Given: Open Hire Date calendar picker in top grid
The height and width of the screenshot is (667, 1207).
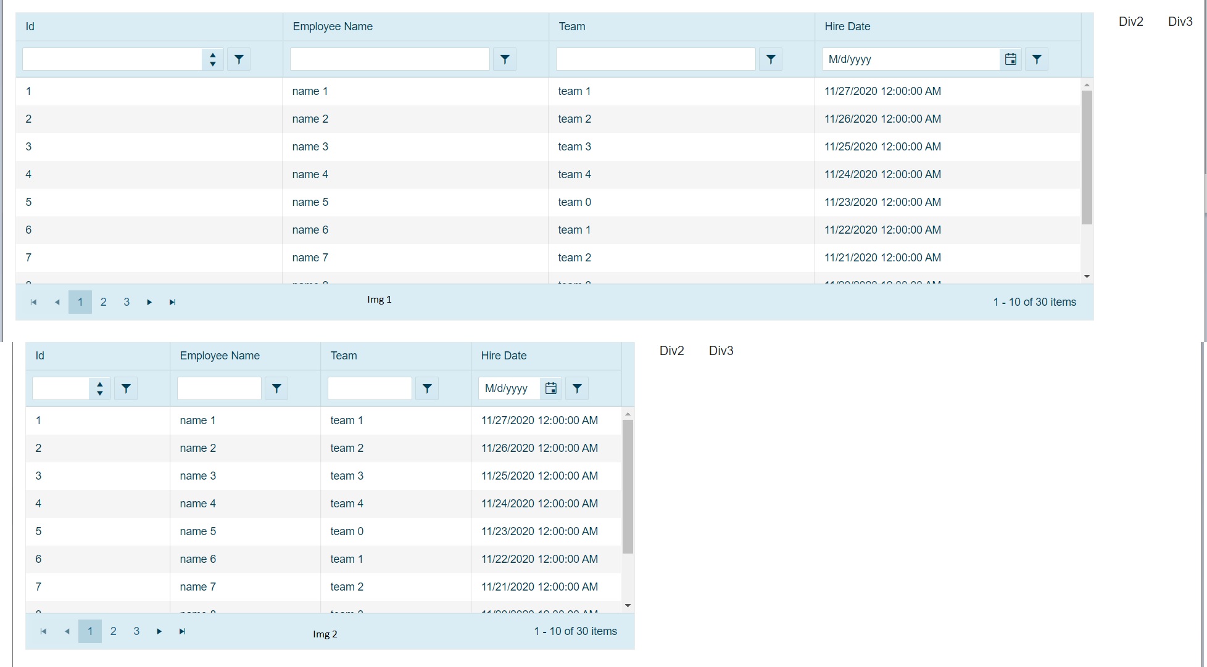Looking at the screenshot, I should point(1010,59).
